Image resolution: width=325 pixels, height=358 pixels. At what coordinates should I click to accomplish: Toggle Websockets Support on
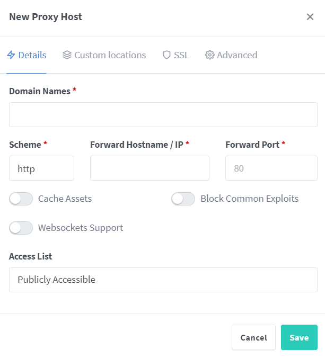tap(21, 228)
